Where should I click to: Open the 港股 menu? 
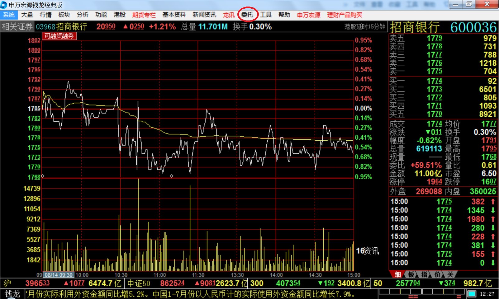point(119,15)
